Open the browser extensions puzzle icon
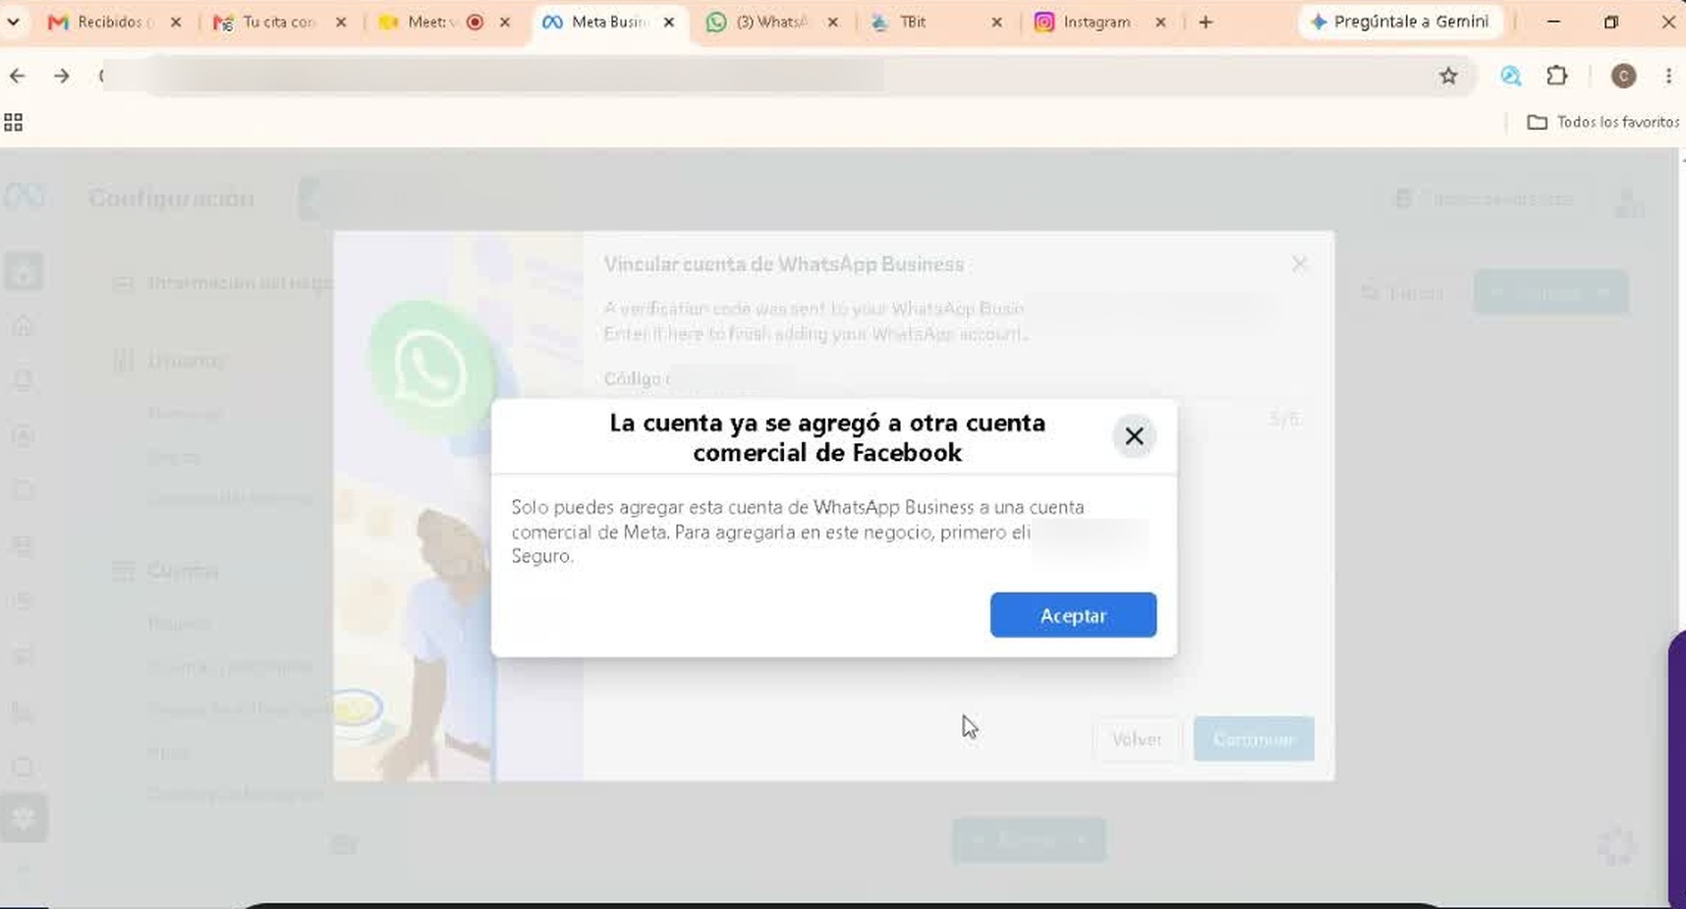This screenshot has height=909, width=1686. pyautogui.click(x=1557, y=76)
